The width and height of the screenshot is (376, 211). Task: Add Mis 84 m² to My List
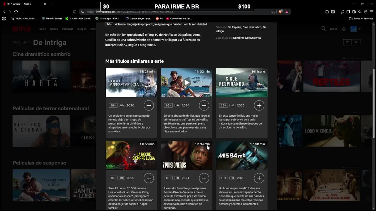259,178
